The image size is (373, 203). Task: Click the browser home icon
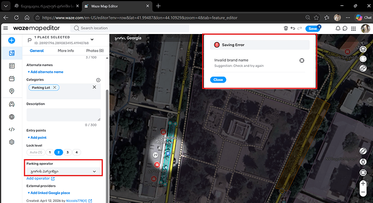[27, 18]
